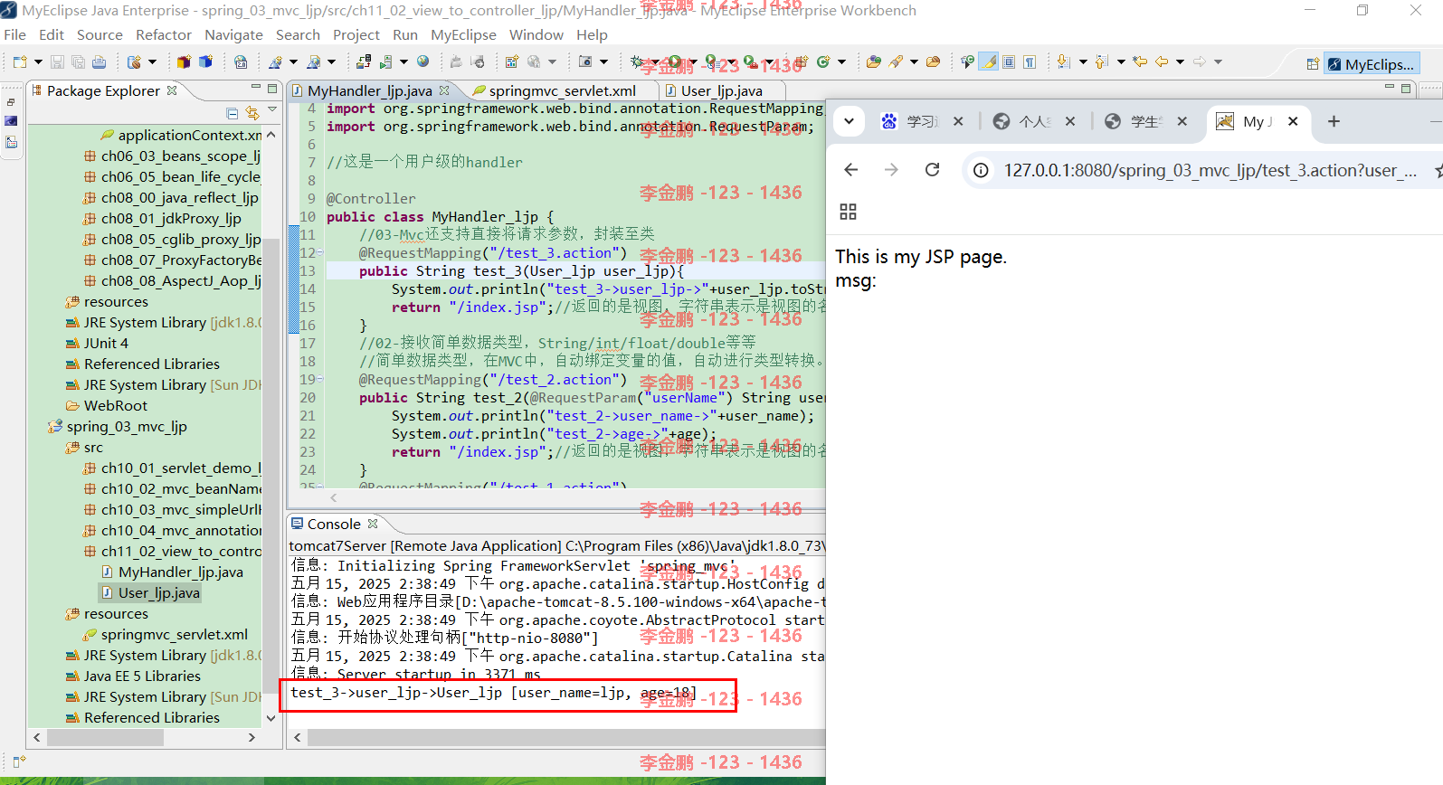
Task: Close the Package Explorer tab
Action: click(172, 90)
